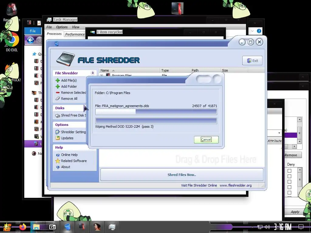The width and height of the screenshot is (311, 233).
Task: Click the 3:16 AM taskbar clock
Action: 283,227
